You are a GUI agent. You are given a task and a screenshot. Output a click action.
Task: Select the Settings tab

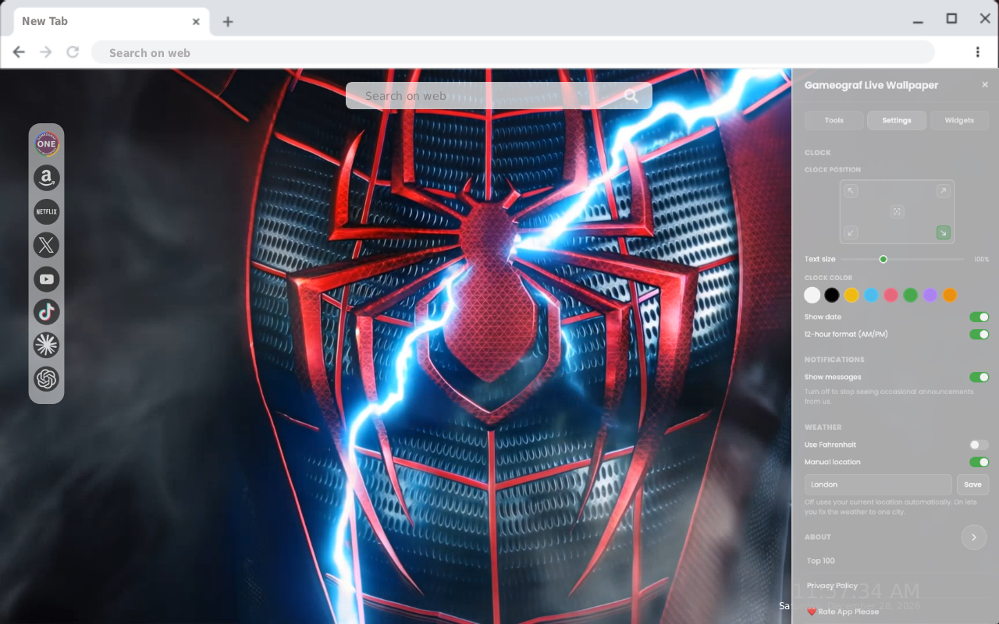point(897,120)
